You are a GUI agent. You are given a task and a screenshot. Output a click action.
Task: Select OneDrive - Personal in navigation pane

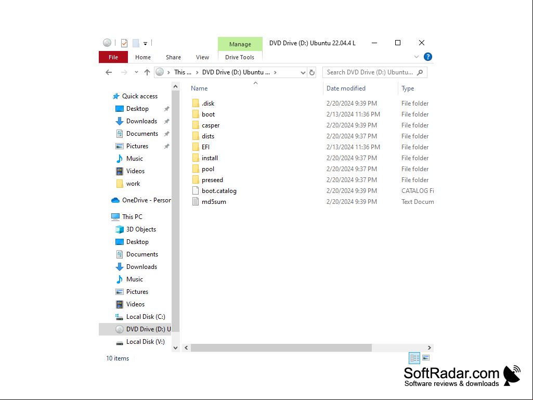coord(141,200)
